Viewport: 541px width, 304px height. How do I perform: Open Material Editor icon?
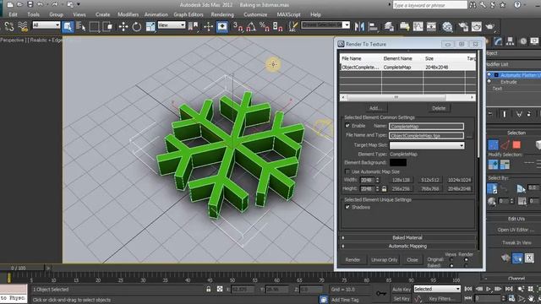(x=447, y=26)
